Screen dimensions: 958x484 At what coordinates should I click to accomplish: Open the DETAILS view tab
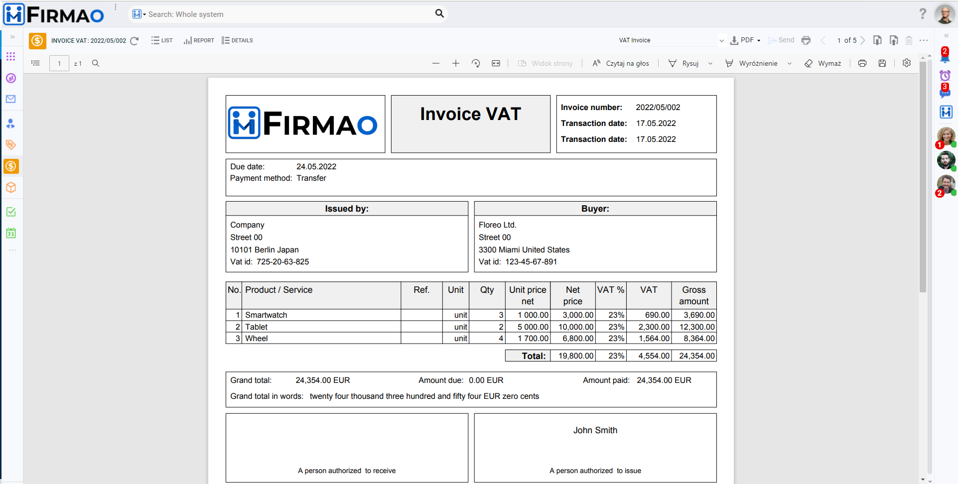(x=238, y=40)
